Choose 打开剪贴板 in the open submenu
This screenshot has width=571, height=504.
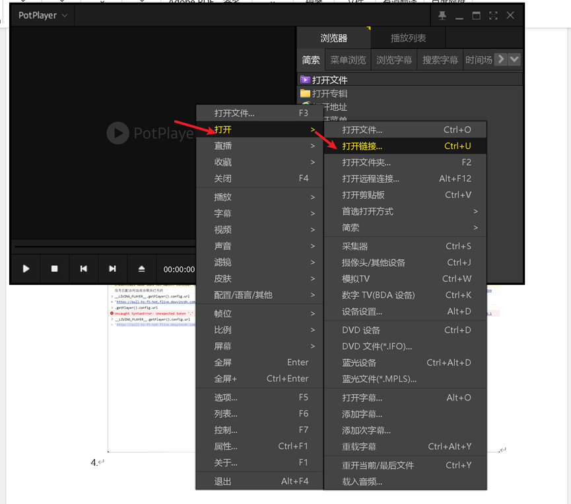tap(363, 195)
